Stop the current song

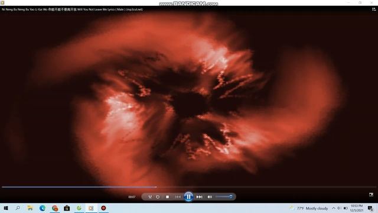coord(167,197)
